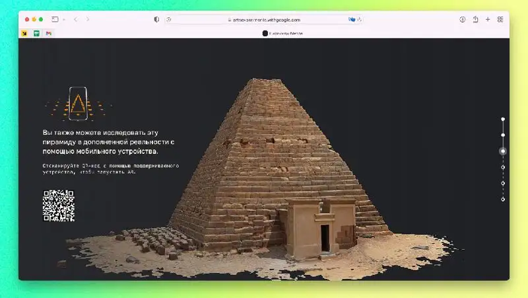Show the downloads list
The image size is (528, 298).
click(463, 20)
